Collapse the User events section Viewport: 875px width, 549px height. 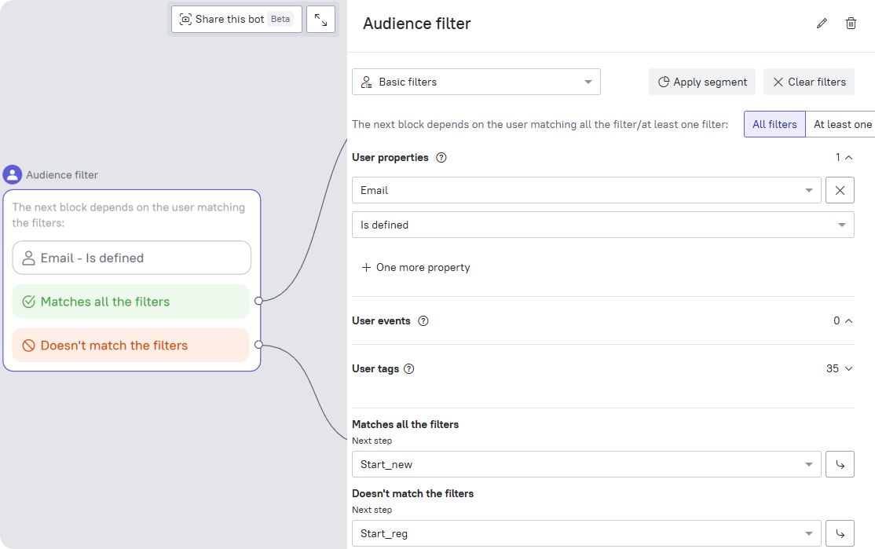click(848, 320)
